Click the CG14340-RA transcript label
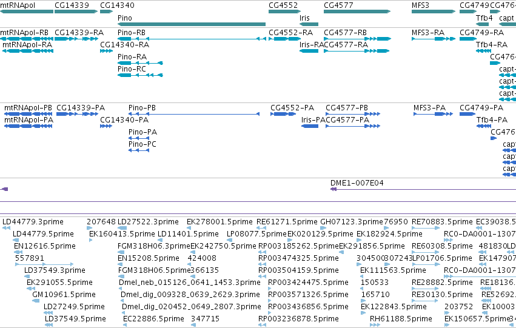Image resolution: width=516 pixels, height=328 pixels. tap(124, 45)
